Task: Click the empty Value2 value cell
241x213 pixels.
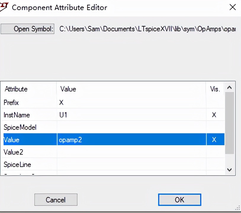Action: [x=130, y=152]
